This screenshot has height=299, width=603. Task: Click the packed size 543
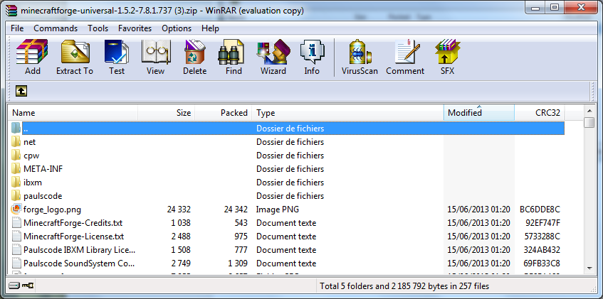241,223
